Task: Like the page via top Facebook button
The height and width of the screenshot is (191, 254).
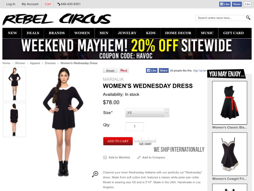Action: coord(225,4)
